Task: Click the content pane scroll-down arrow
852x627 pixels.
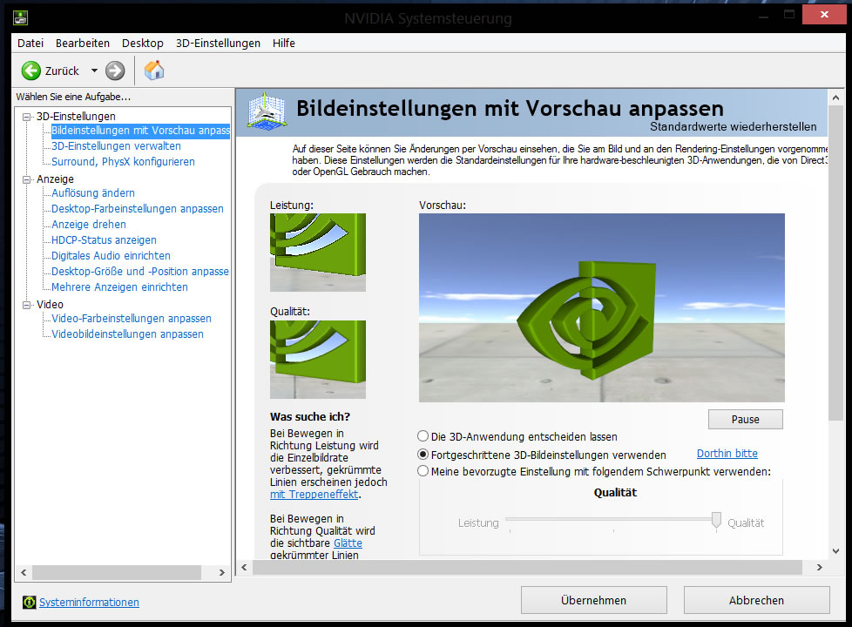Action: 835,551
